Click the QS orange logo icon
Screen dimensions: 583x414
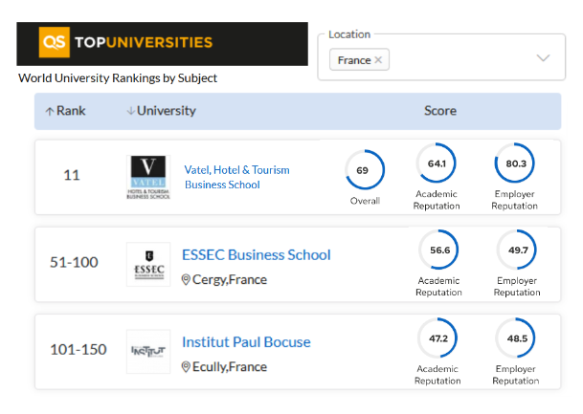pos(55,42)
